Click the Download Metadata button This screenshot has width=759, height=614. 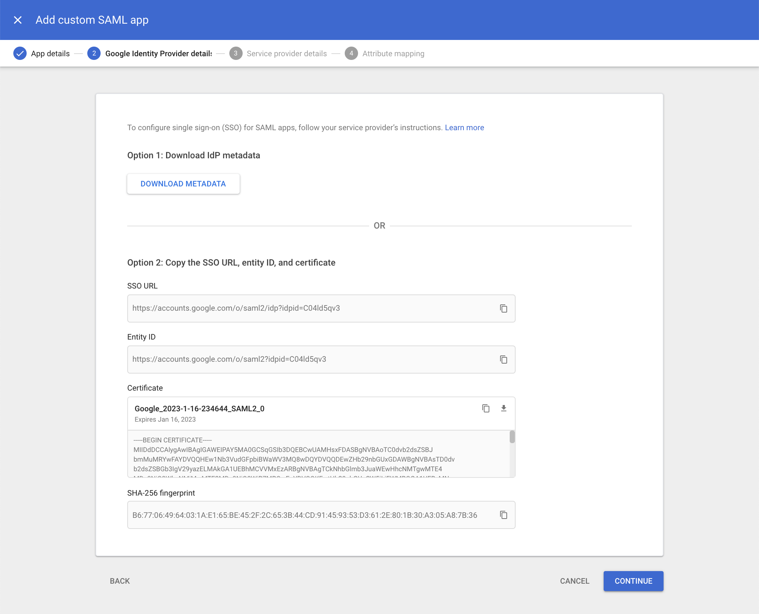pos(183,184)
